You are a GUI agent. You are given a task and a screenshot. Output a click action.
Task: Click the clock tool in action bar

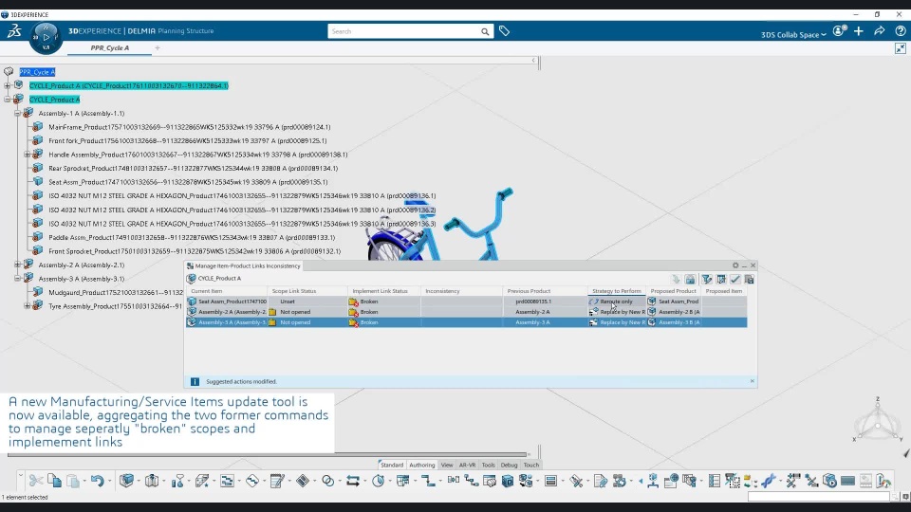tap(379, 481)
